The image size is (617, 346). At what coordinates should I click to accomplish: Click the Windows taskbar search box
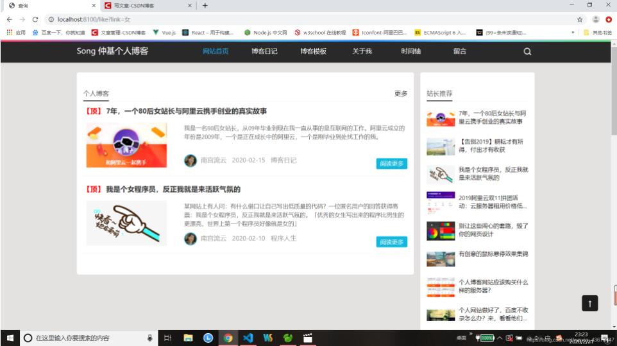(89, 338)
